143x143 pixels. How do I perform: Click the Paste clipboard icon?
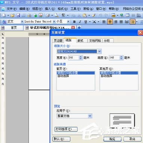85,15
